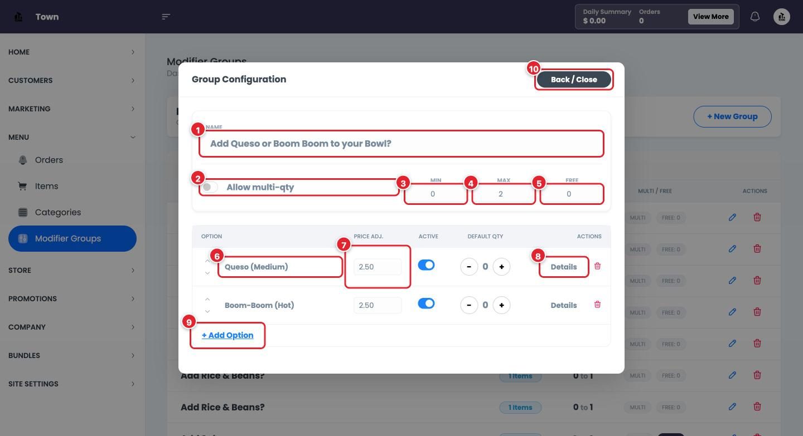Screen dimensions: 803x436
Task: Move Boom-Boom (Hot) option down
Action: (207, 311)
